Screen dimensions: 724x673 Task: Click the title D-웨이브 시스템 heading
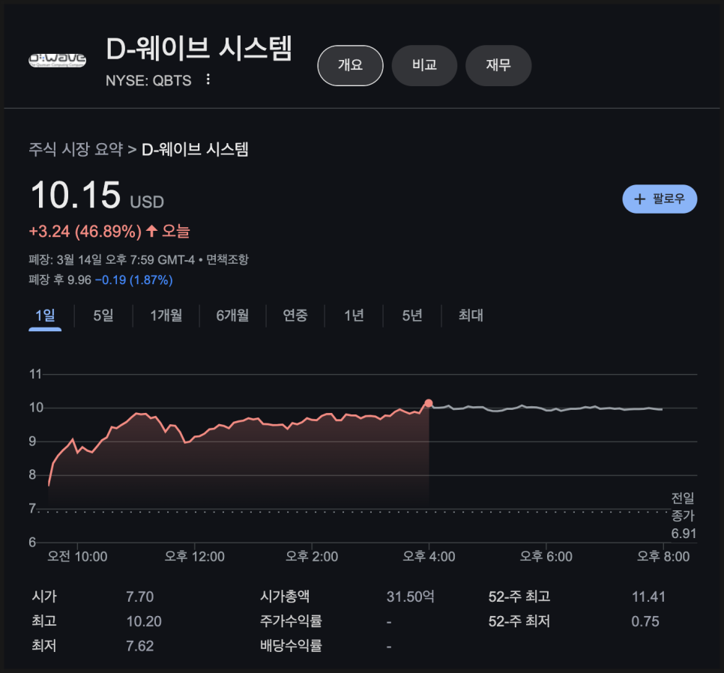pyautogui.click(x=199, y=49)
